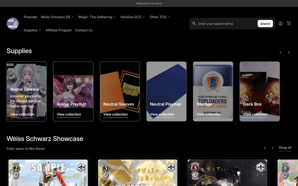Open the Preorder menu item
Image resolution: width=298 pixels, height=186 pixels.
tap(31, 17)
